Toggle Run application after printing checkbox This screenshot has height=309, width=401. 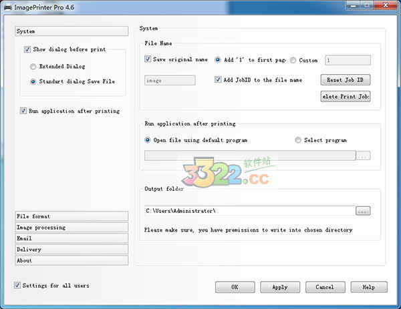(23, 111)
